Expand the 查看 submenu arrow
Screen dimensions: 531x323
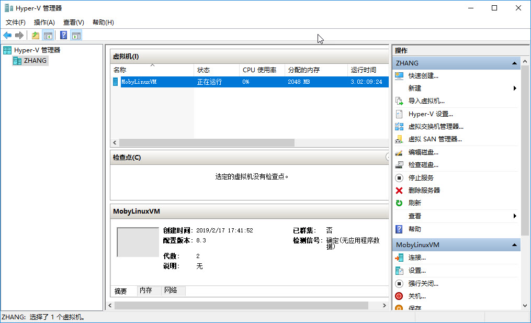[x=516, y=216]
